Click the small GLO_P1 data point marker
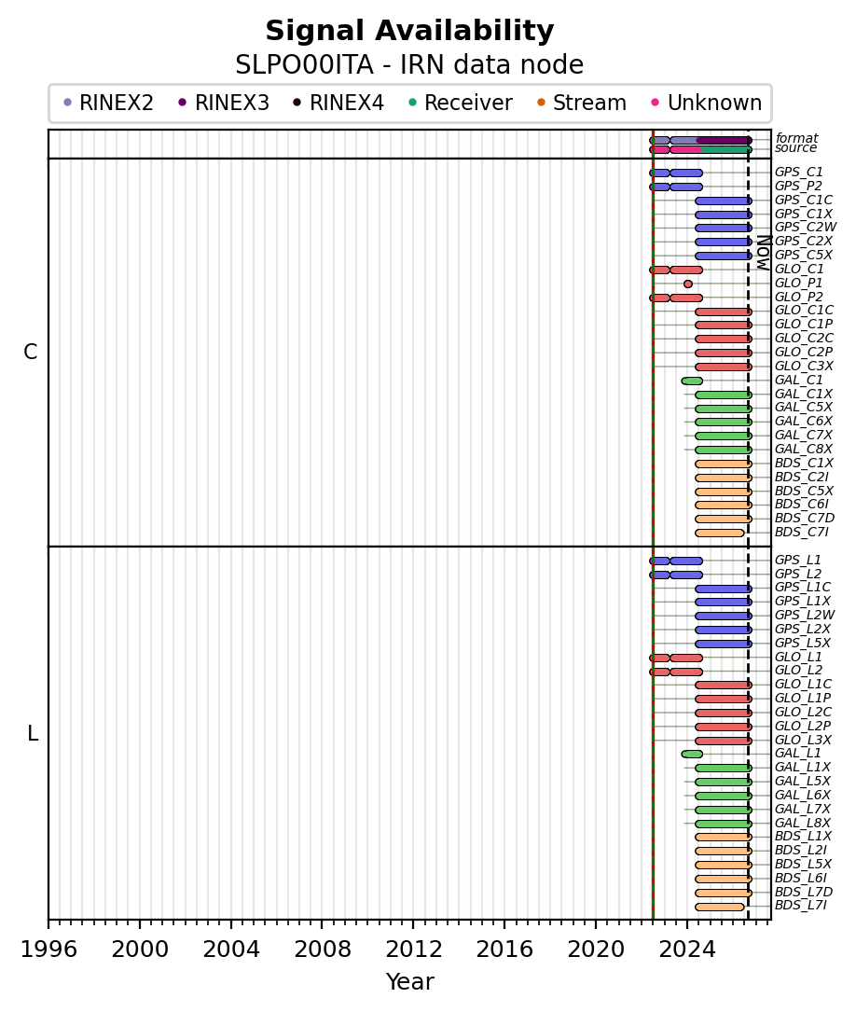This screenshot has width=856, height=1012. point(687,284)
